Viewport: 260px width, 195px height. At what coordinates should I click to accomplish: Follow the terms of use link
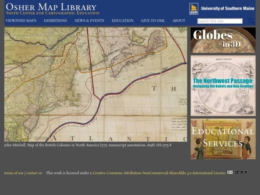tap(14, 173)
